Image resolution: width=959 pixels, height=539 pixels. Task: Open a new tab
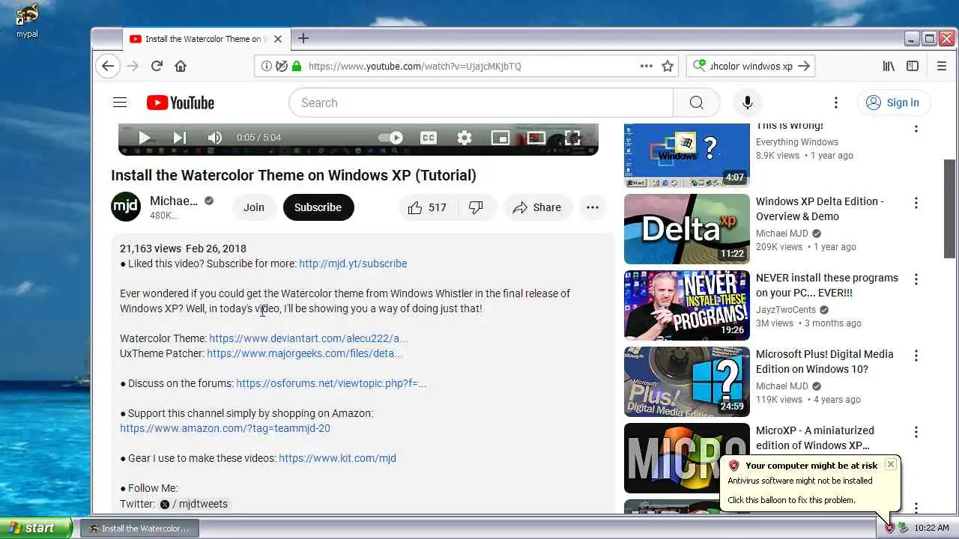pyautogui.click(x=303, y=38)
